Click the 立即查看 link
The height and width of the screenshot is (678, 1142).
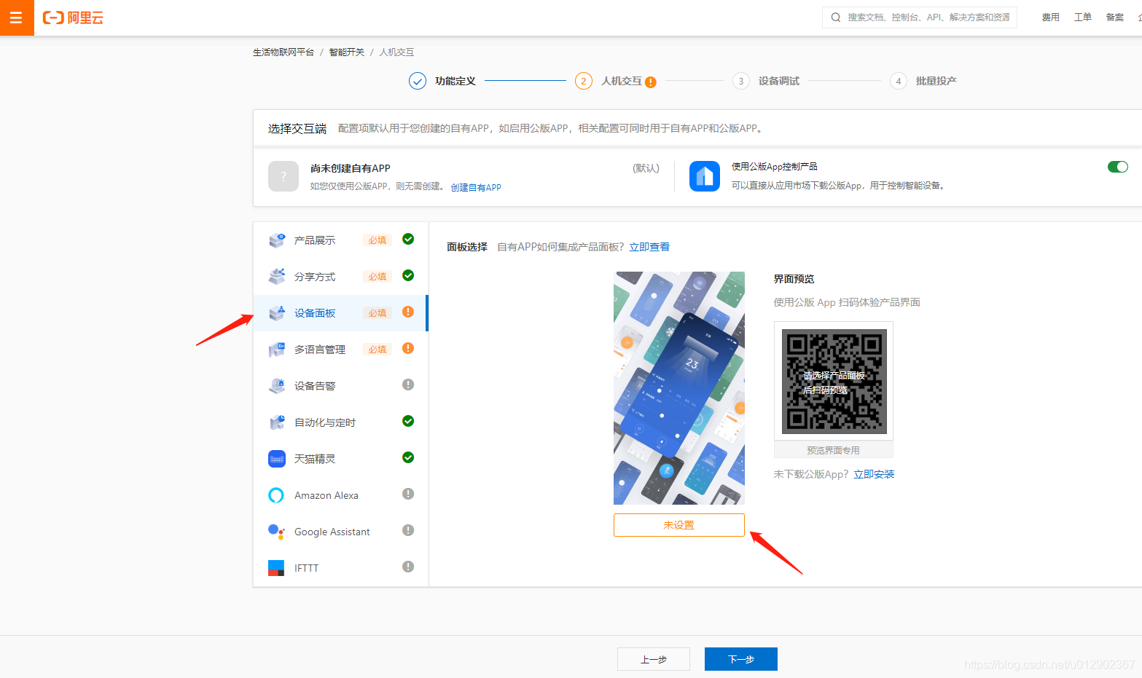649,247
